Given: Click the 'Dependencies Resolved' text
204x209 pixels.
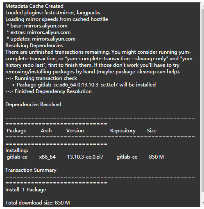Looking at the screenshot, I should [33, 104].
